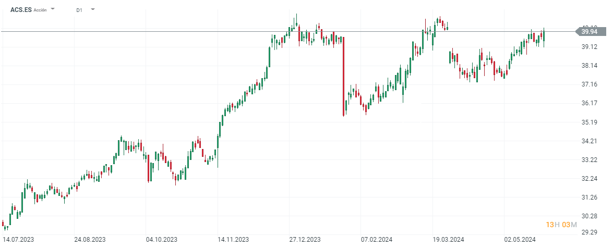Click the 07.02.2024 date label
The width and height of the screenshot is (613, 248).
(x=376, y=240)
